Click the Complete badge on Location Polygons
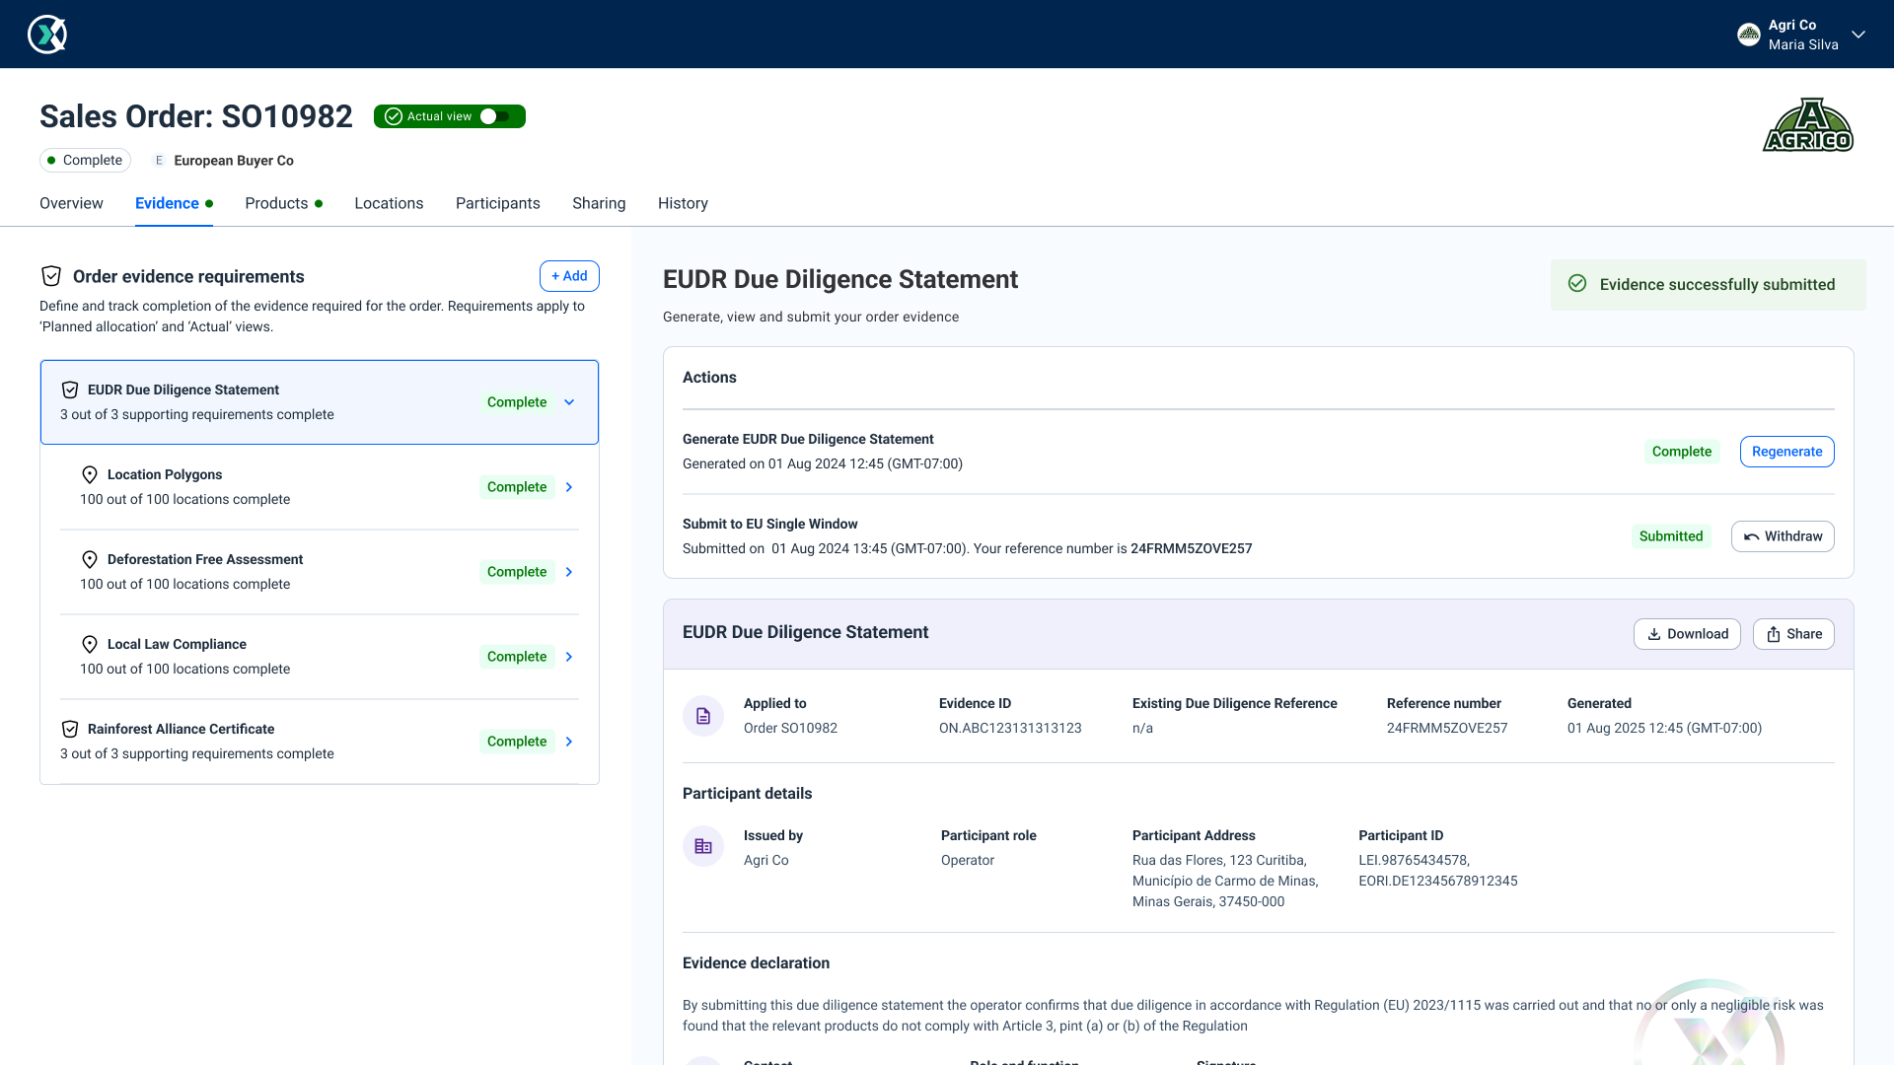This screenshot has height=1065, width=1894. pos(517,487)
